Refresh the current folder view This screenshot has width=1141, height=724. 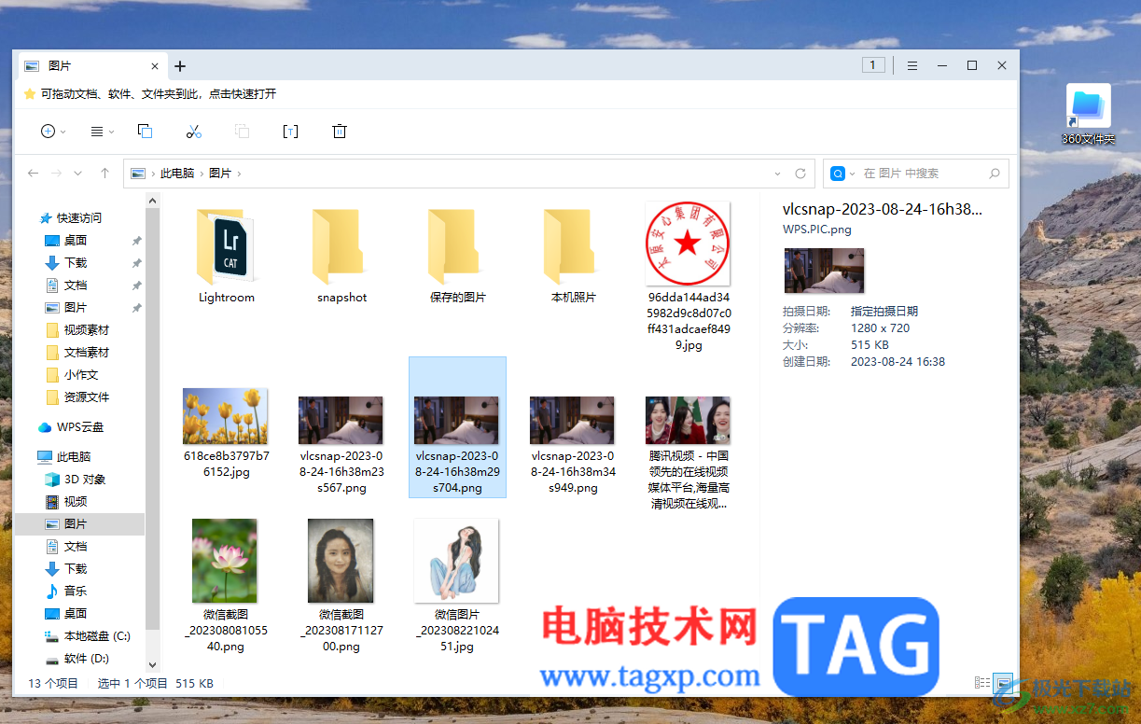(x=800, y=174)
